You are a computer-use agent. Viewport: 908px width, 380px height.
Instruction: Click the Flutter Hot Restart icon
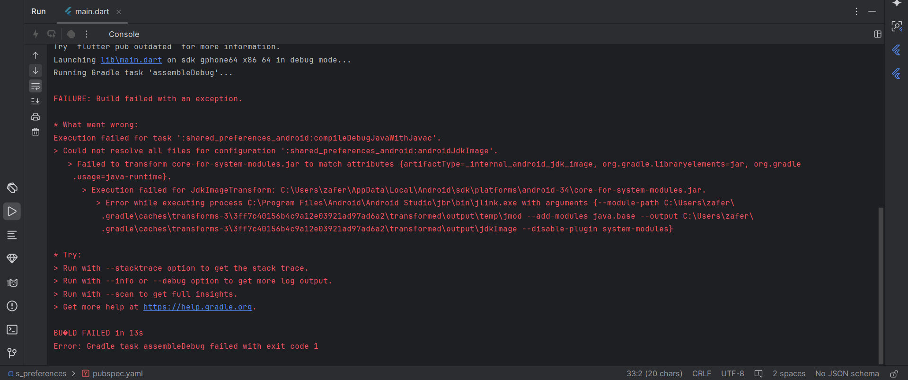click(x=52, y=34)
